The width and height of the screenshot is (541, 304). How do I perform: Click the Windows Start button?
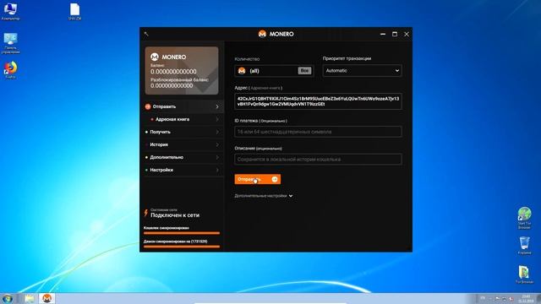8,298
